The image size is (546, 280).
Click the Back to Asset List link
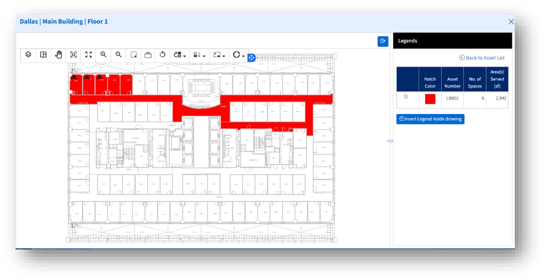pyautogui.click(x=482, y=58)
